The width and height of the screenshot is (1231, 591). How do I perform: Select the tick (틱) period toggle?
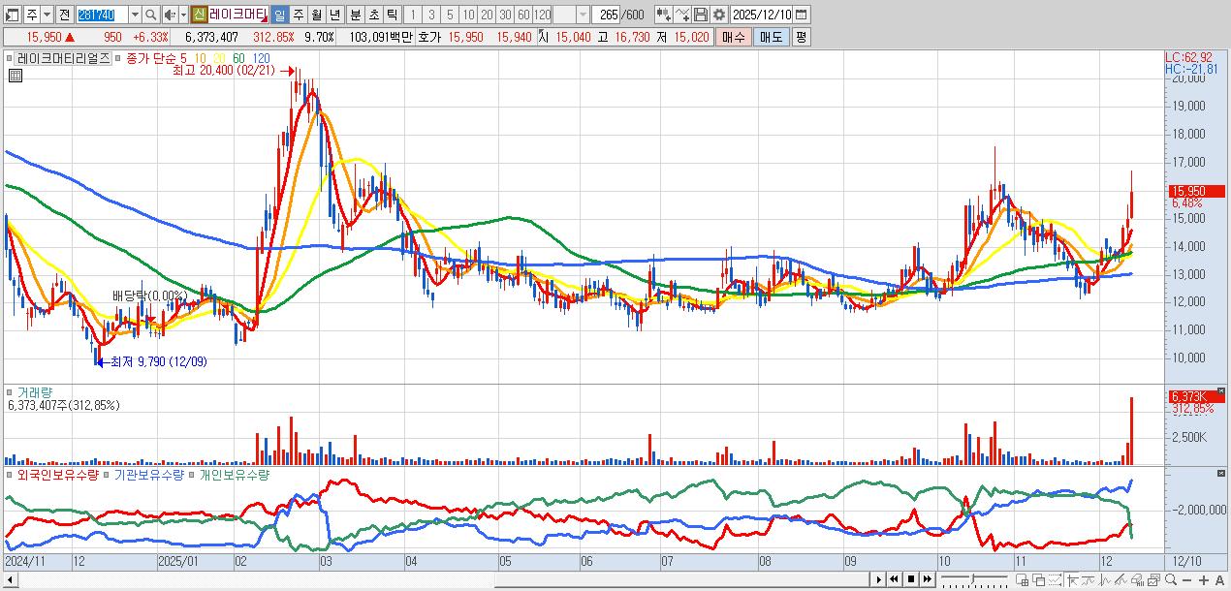coord(392,16)
